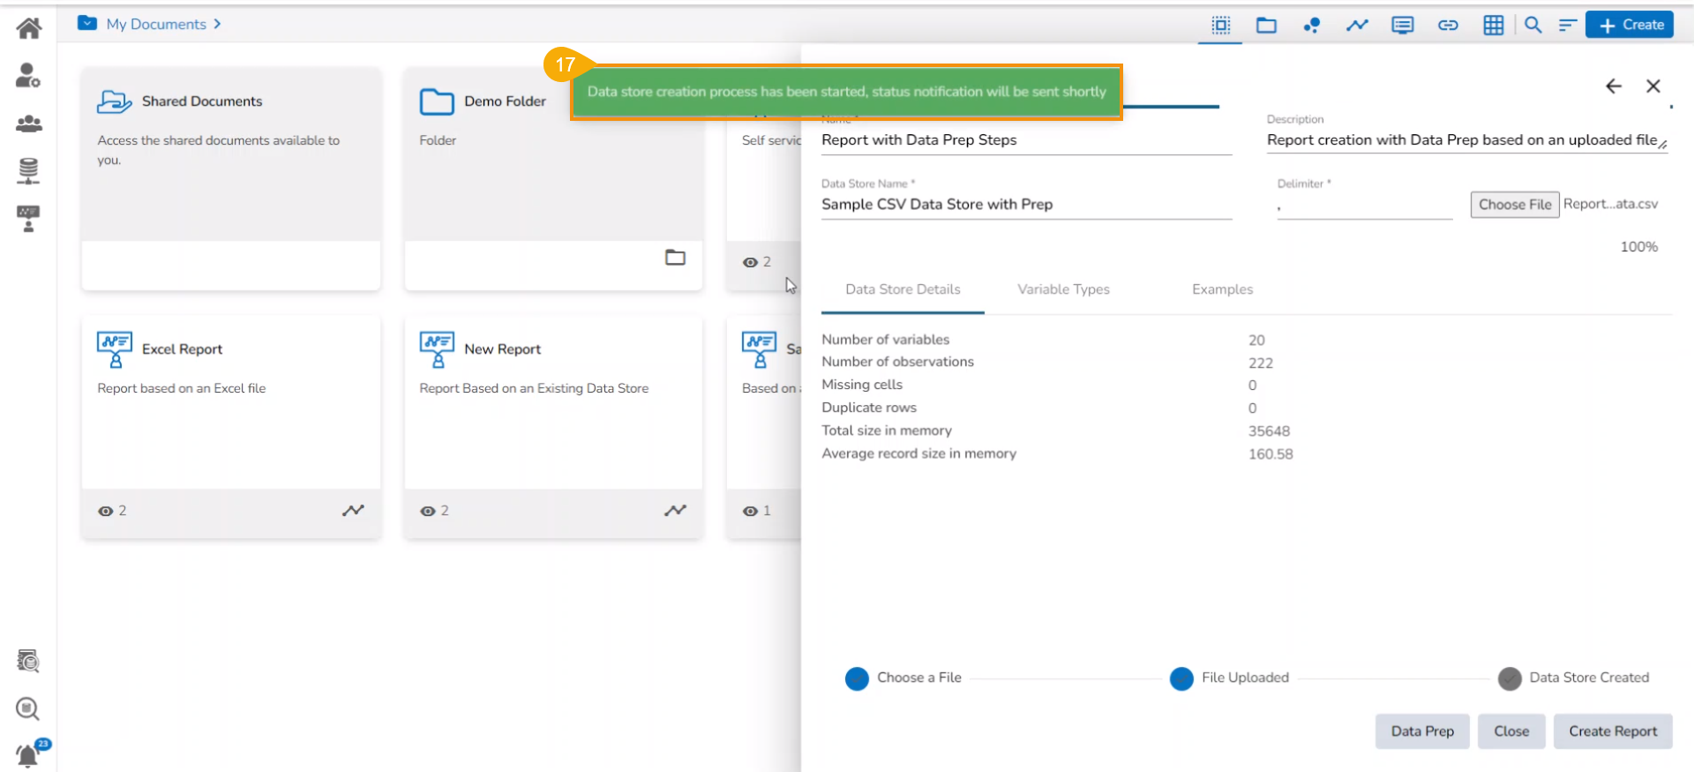Open user settings icon in sidebar
Viewport: 1694px width, 772px height.
point(28,76)
